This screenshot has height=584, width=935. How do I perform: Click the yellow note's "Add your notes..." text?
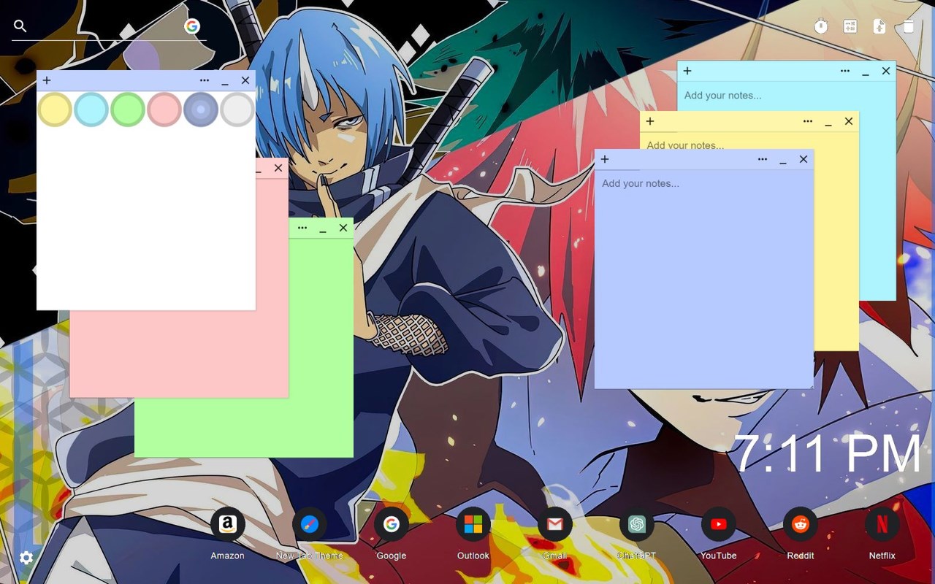click(685, 145)
